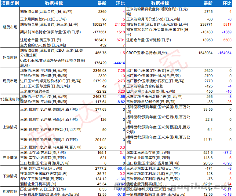Screen dimensions: 236x196
Task: Click the 项目类别 header cell
Action: (10, 3)
